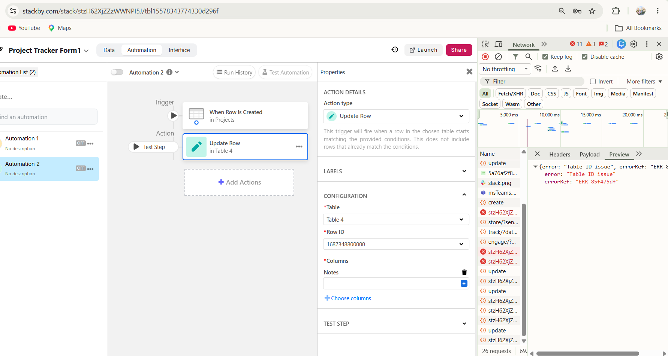668x356 pixels.
Task: Click the Automation 2 info icon
Action: [169, 72]
